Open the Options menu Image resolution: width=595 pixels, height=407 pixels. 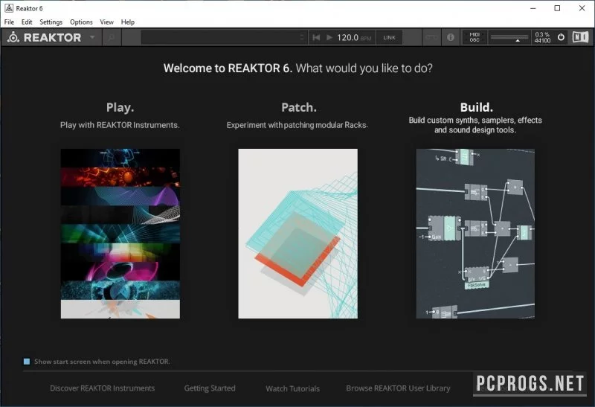pyautogui.click(x=81, y=22)
